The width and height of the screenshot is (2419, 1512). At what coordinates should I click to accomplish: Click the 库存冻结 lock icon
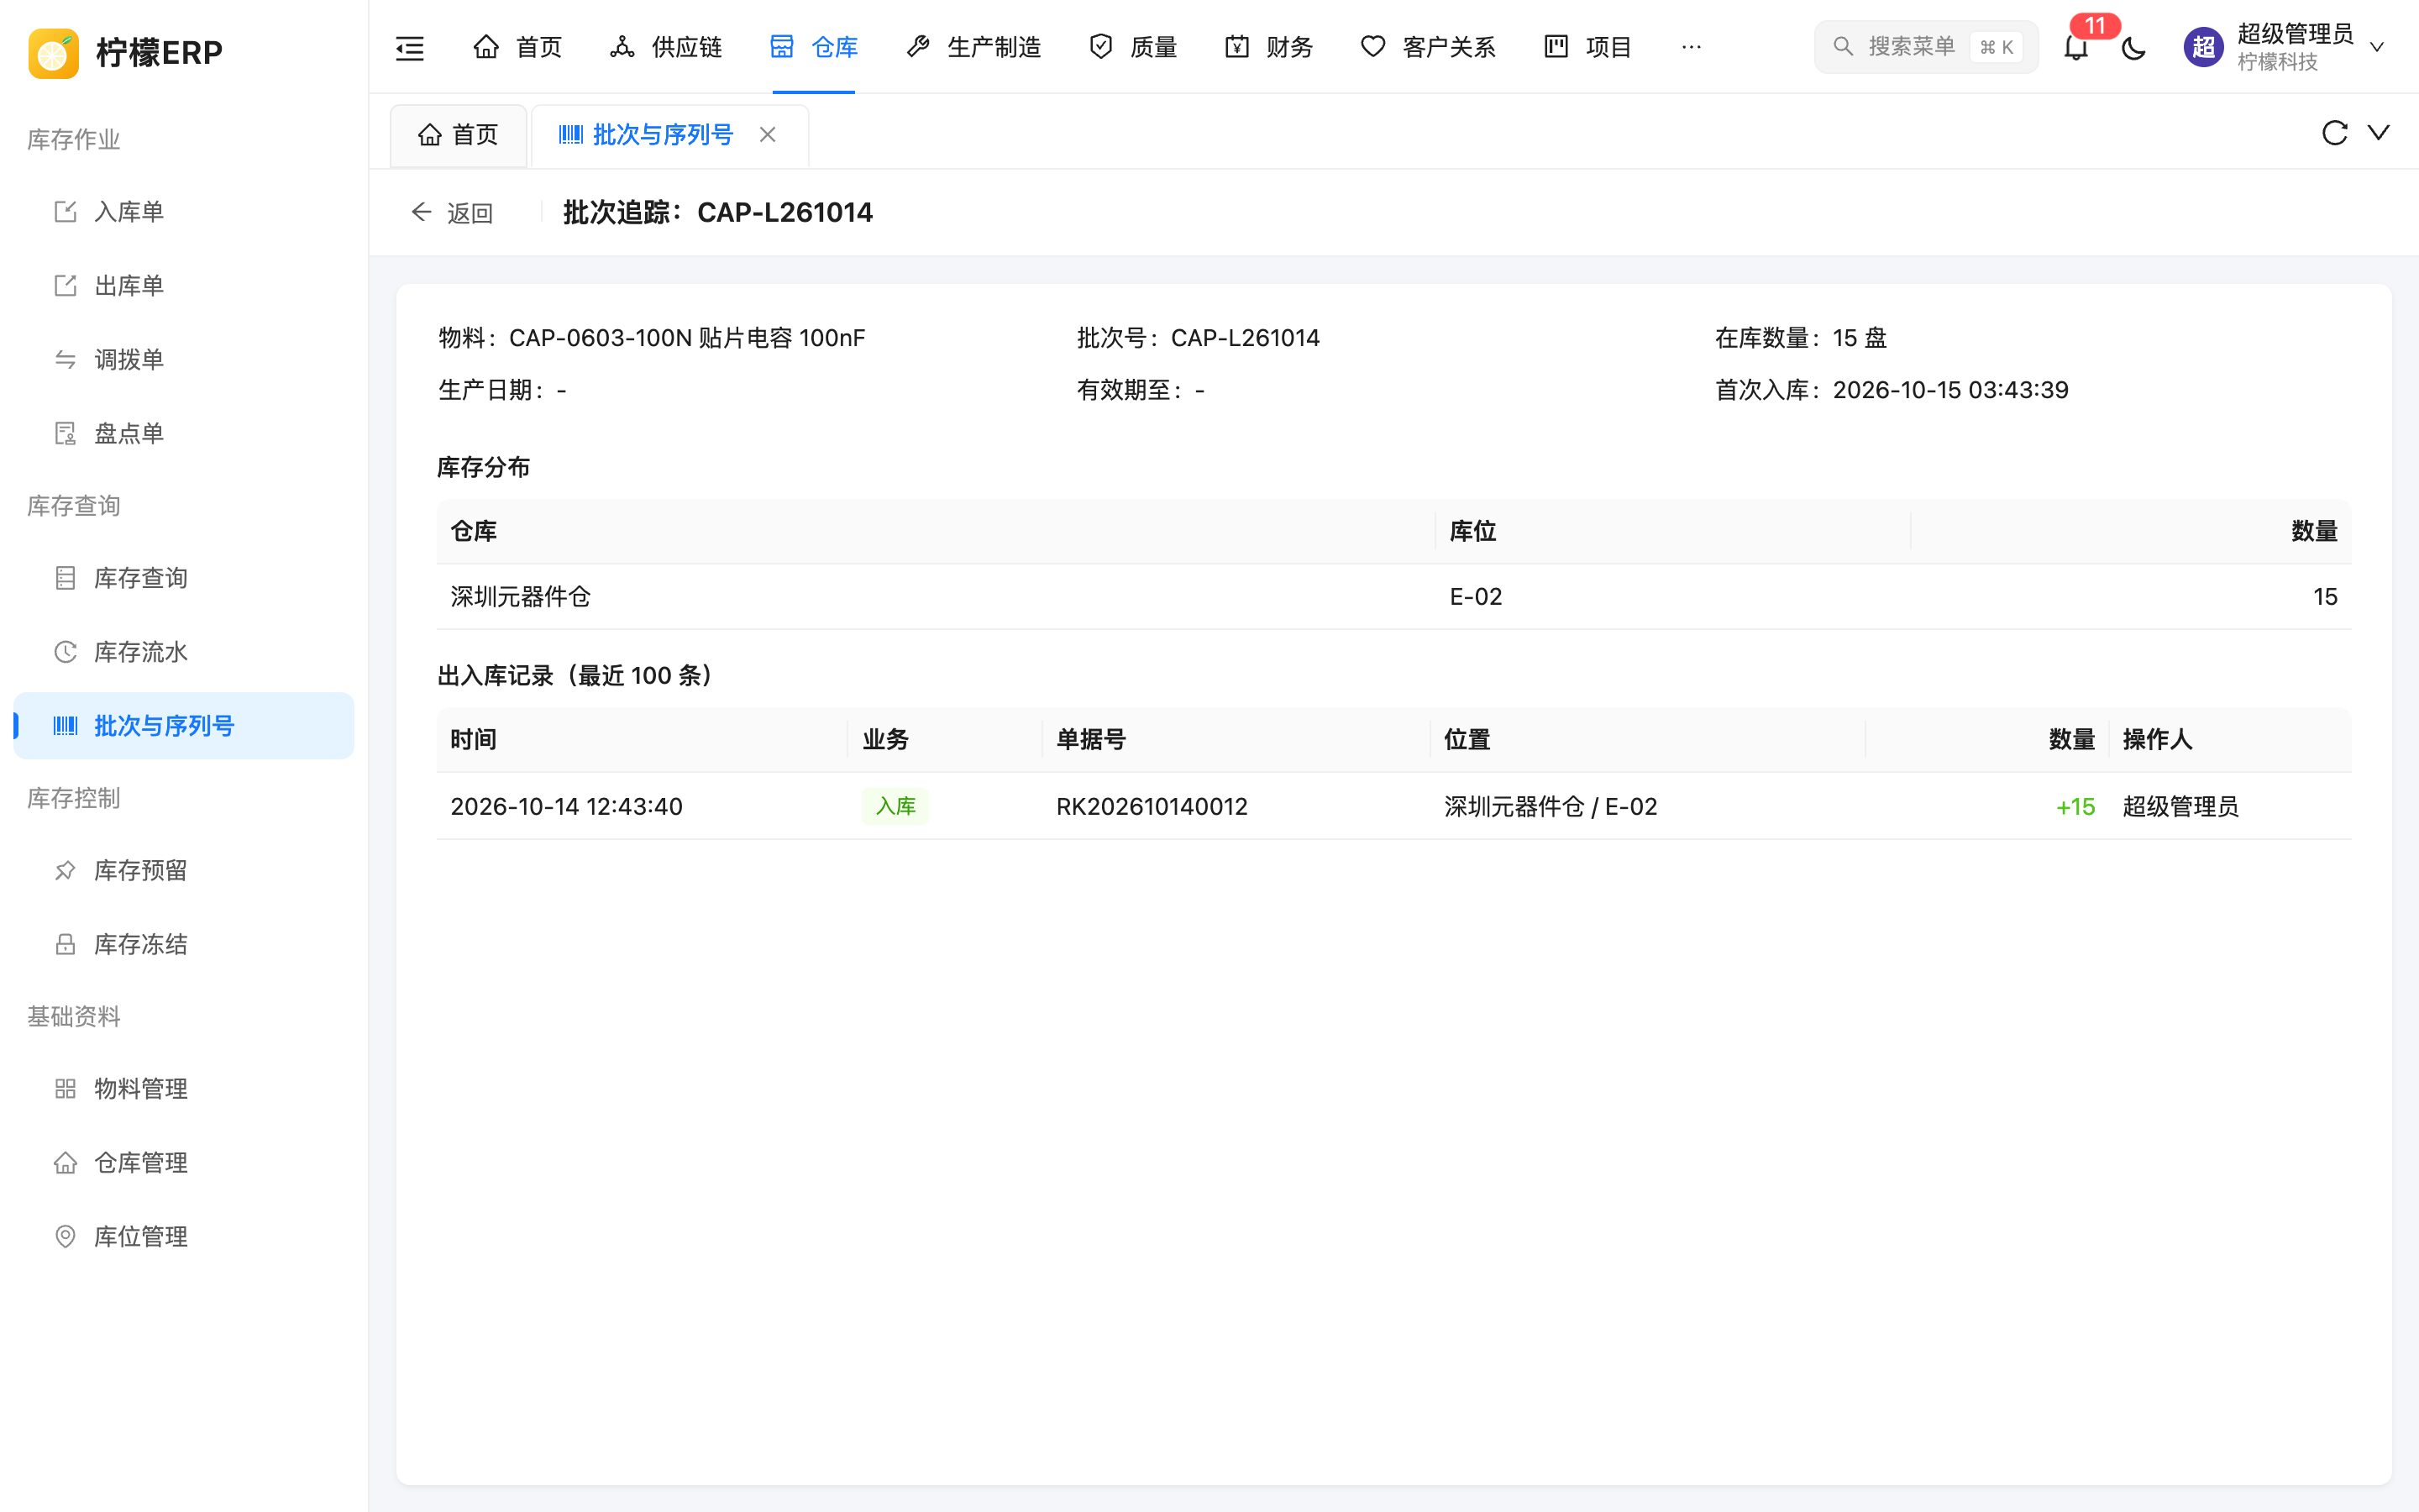tap(65, 945)
